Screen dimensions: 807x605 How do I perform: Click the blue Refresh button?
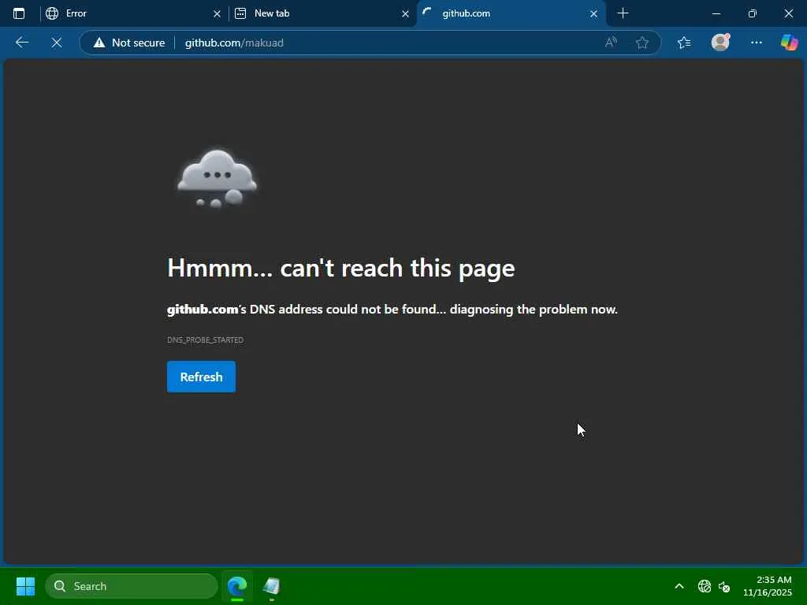(x=201, y=377)
